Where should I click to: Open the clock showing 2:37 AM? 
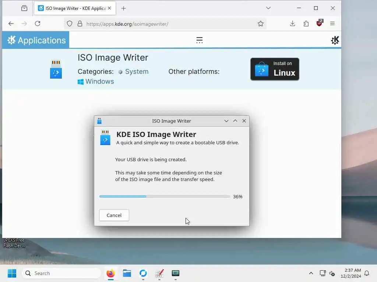tap(351, 273)
